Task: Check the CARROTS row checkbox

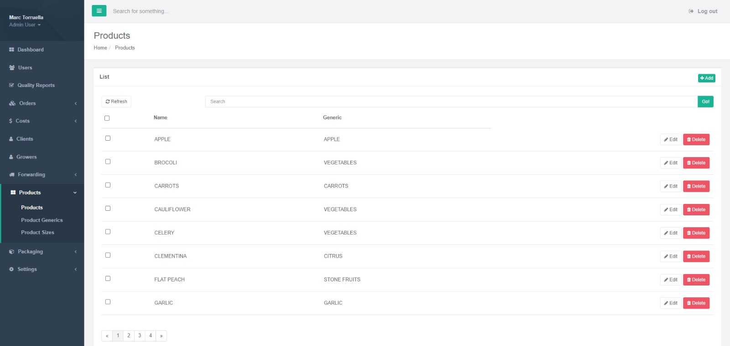Action: pos(108,185)
